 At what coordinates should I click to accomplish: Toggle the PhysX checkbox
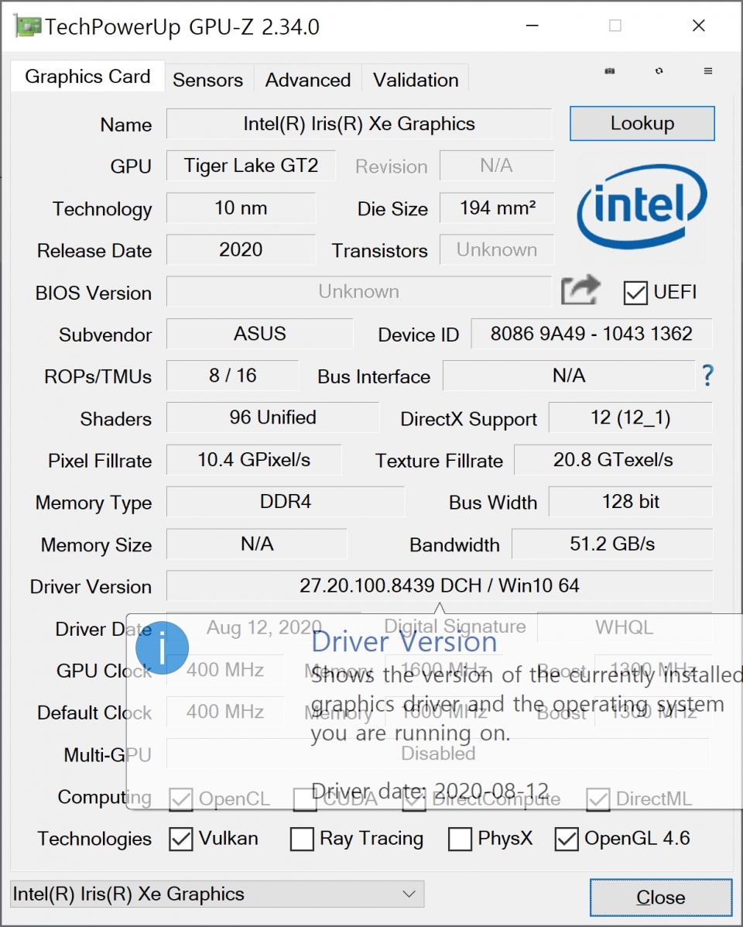(460, 839)
